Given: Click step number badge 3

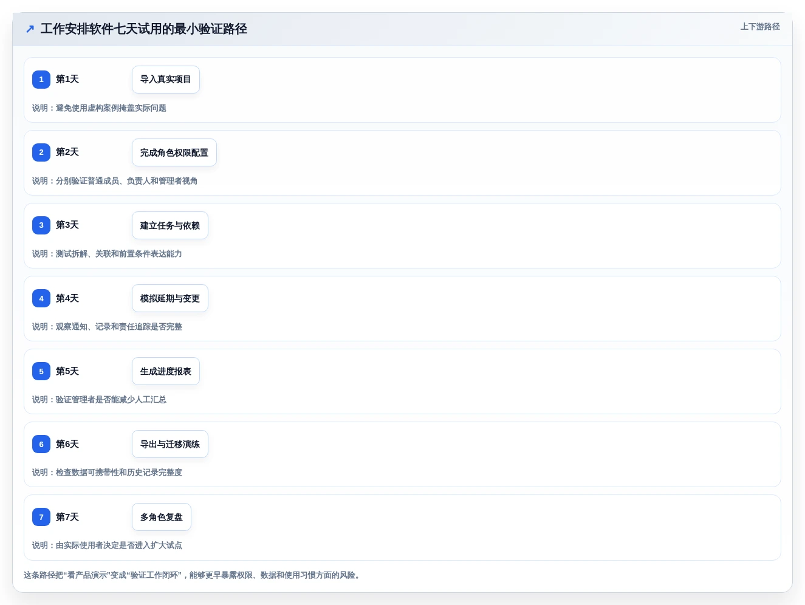Looking at the screenshot, I should coord(41,225).
